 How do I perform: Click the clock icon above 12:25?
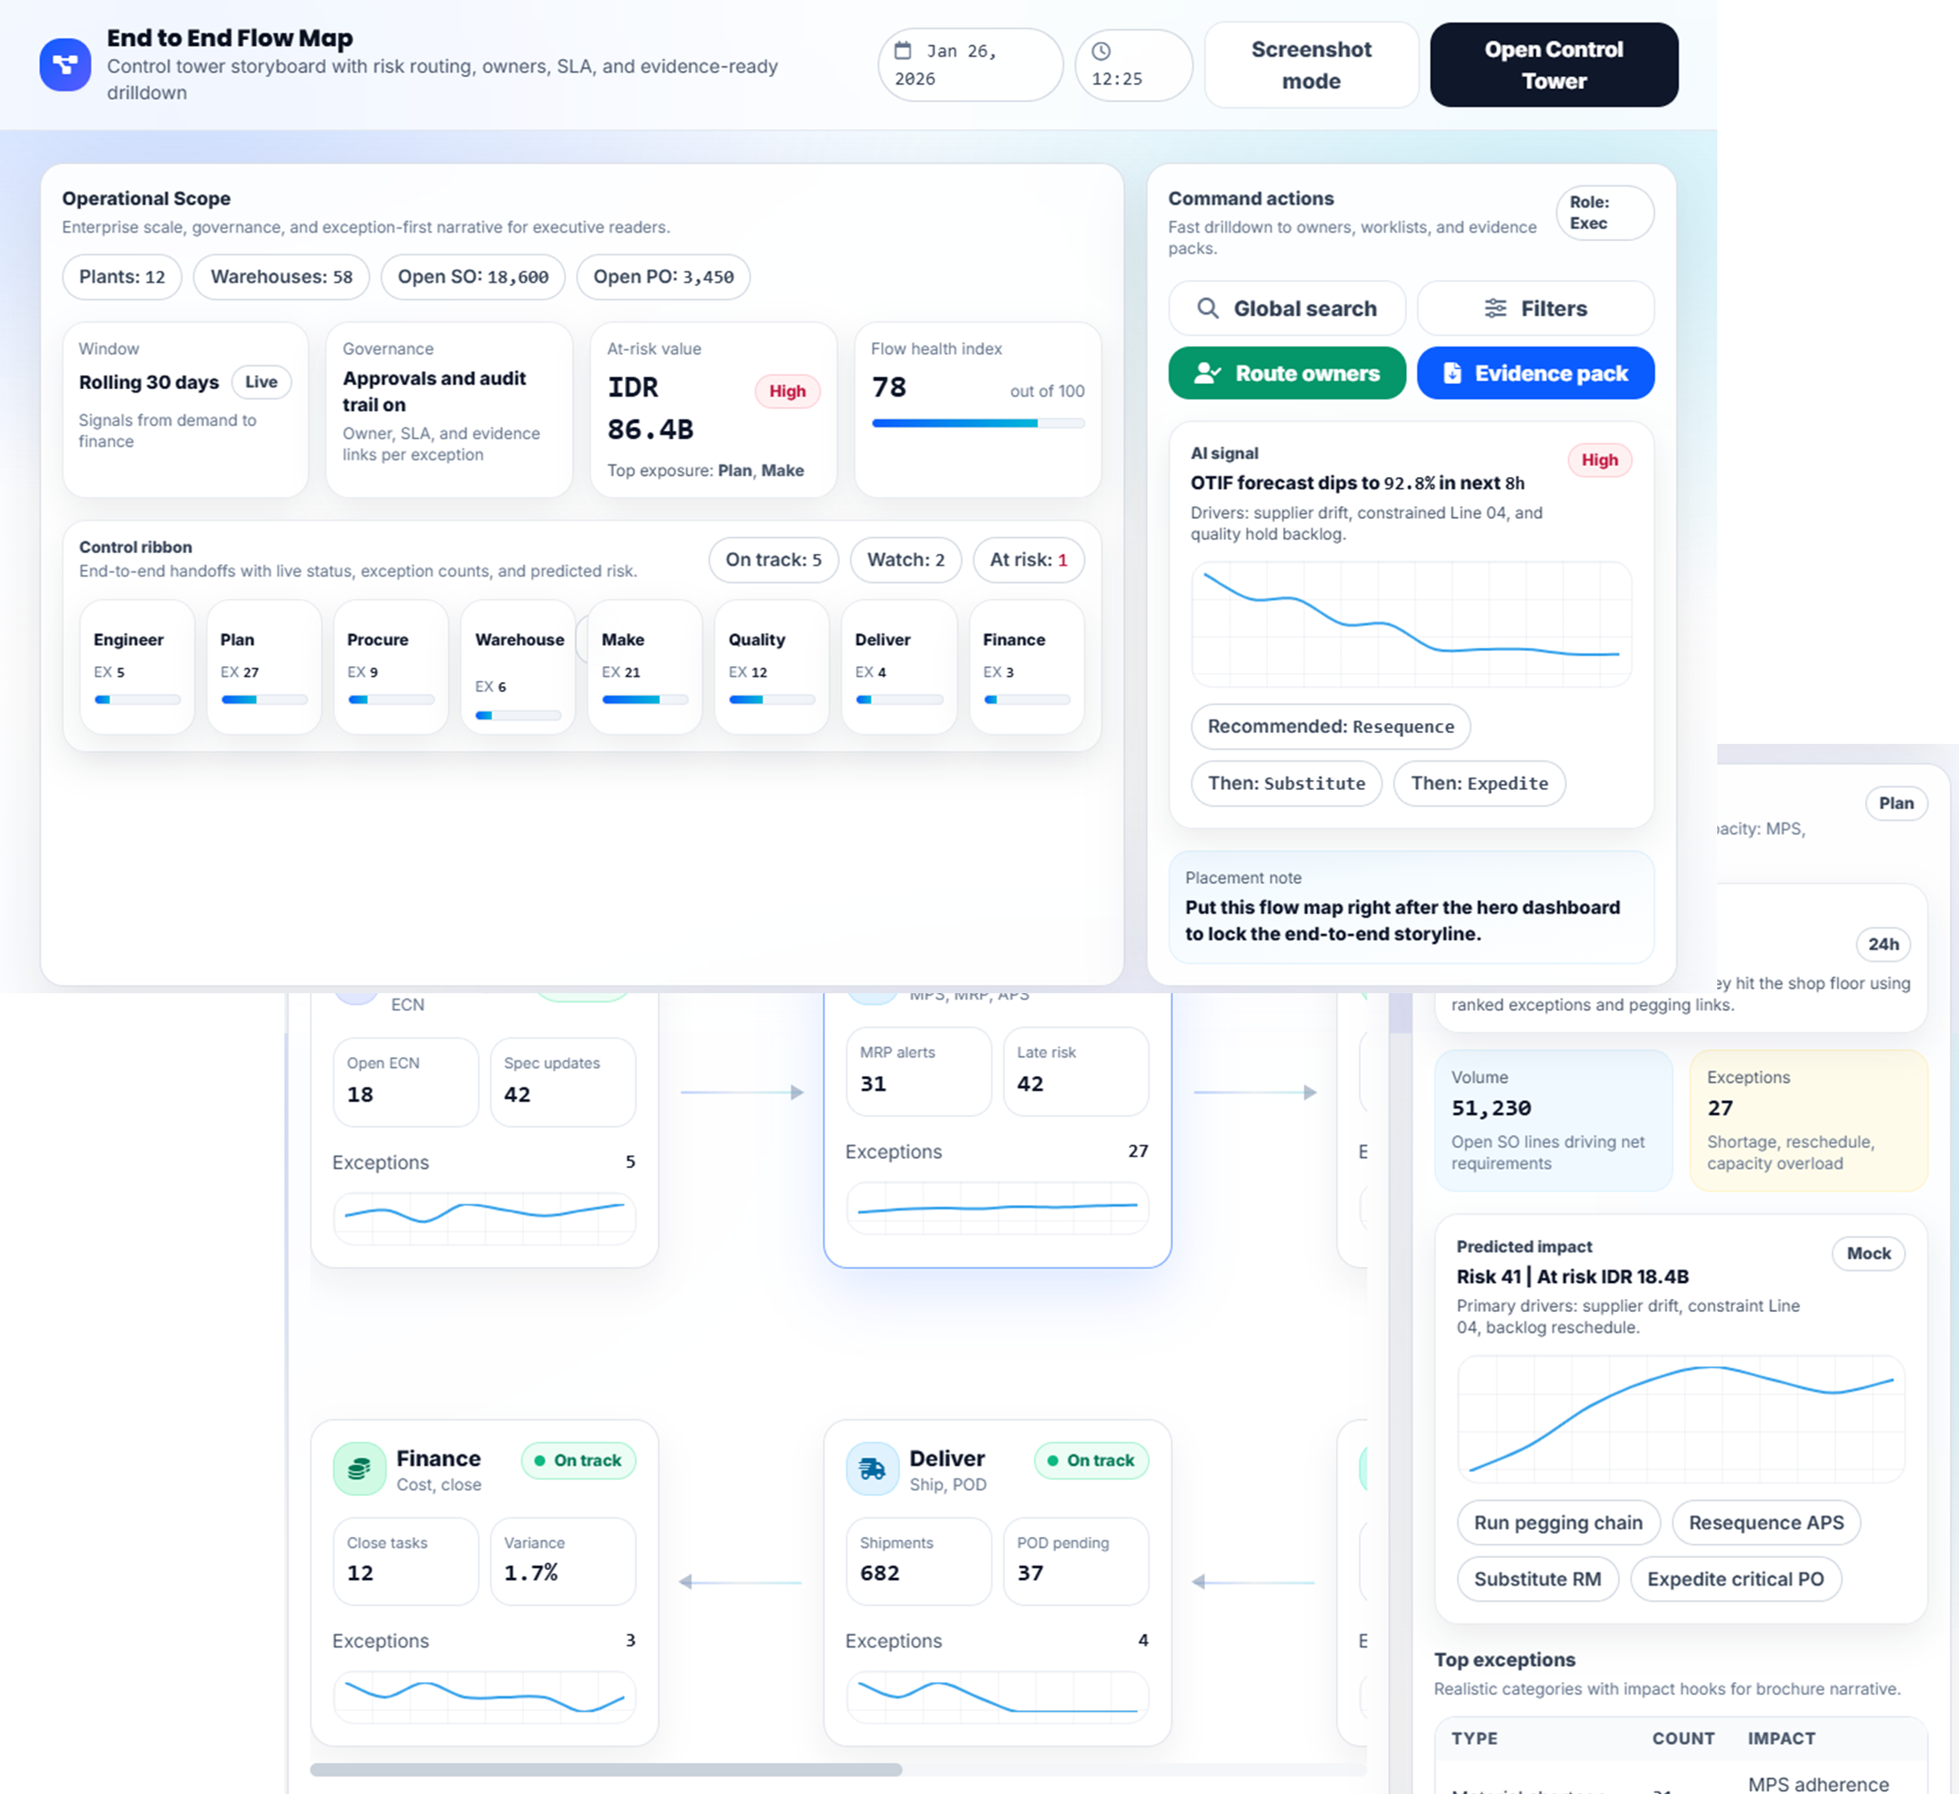tap(1101, 50)
